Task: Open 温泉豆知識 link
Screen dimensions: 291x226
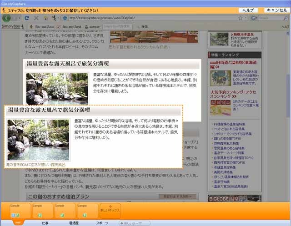Action: click(x=221, y=181)
